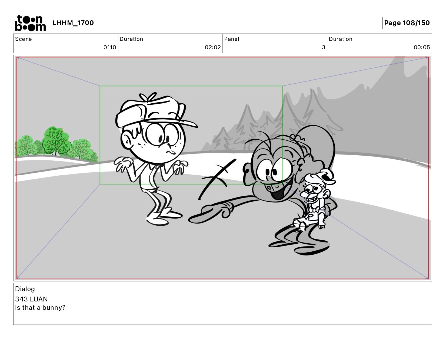Select the Scene header label
Screen dimensions: 446x345
click(x=24, y=39)
